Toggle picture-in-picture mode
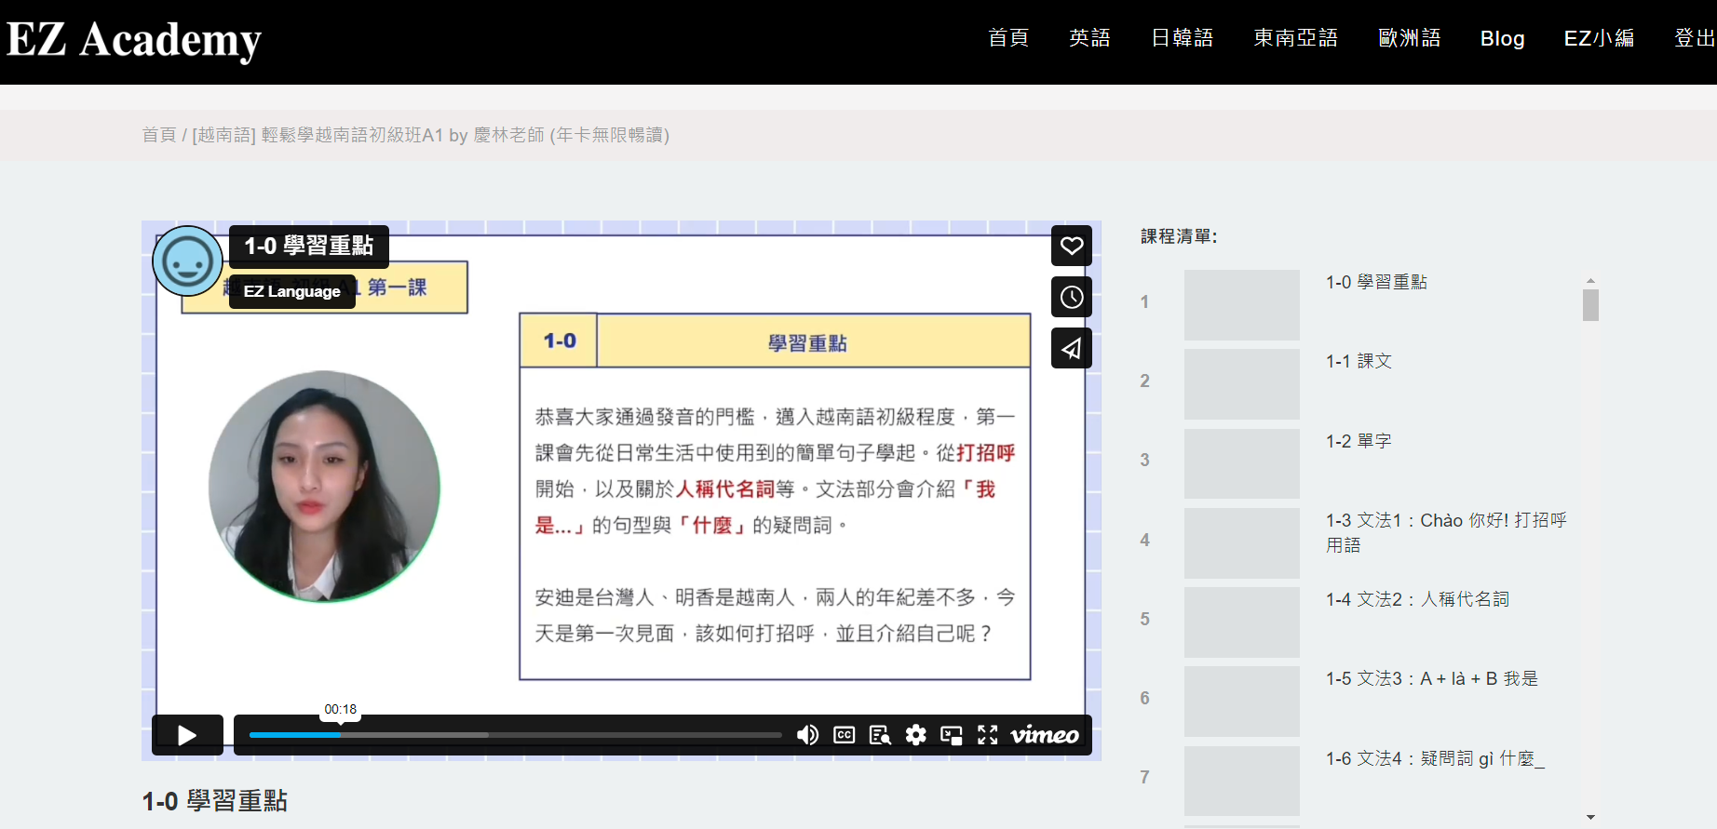This screenshot has height=829, width=1717. (952, 735)
